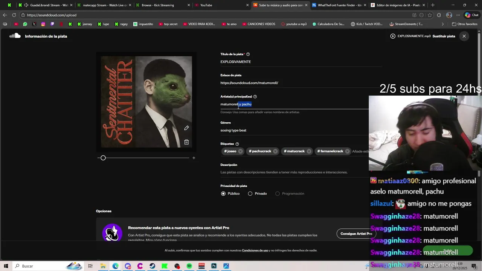Open help icon next to Artista(s) principal(es)
The height and width of the screenshot is (271, 482).
pyautogui.click(x=255, y=97)
